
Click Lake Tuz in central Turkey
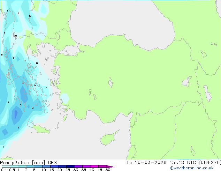coord(110,83)
